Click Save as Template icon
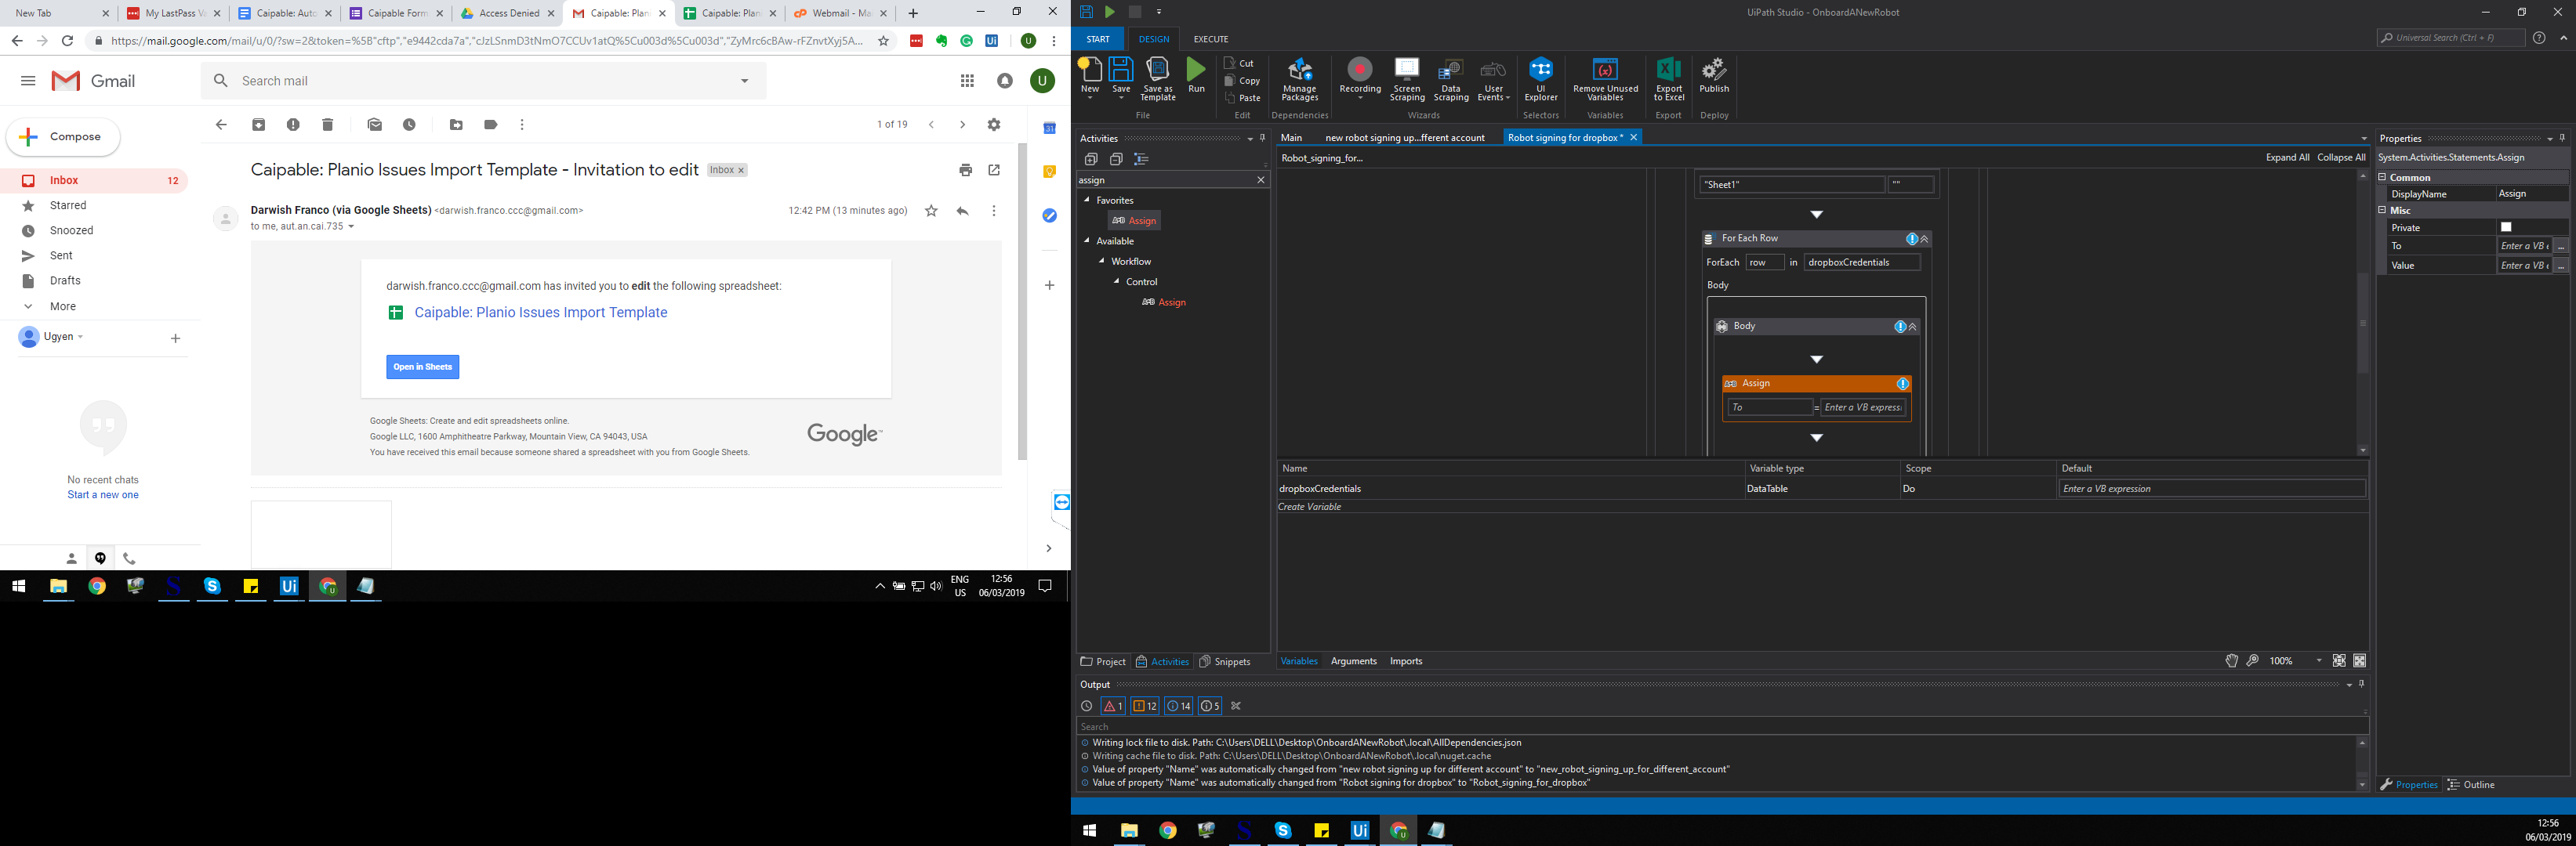 click(x=1157, y=78)
